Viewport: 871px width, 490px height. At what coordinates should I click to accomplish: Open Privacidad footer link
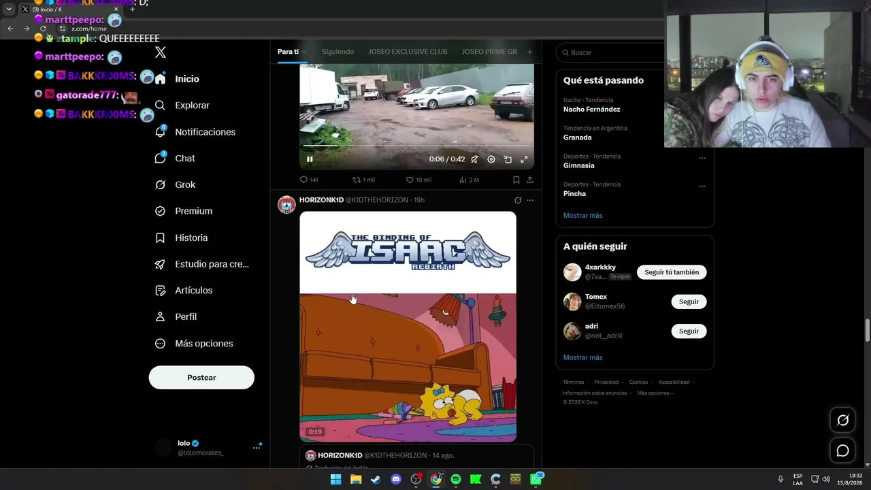(606, 382)
